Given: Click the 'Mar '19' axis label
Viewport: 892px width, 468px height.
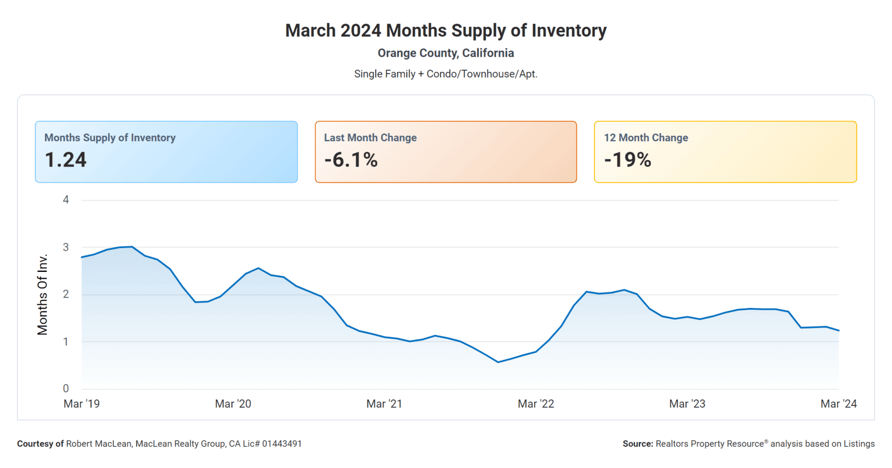Looking at the screenshot, I should [81, 404].
